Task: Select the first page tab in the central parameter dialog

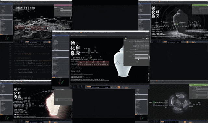Action: [125, 40]
